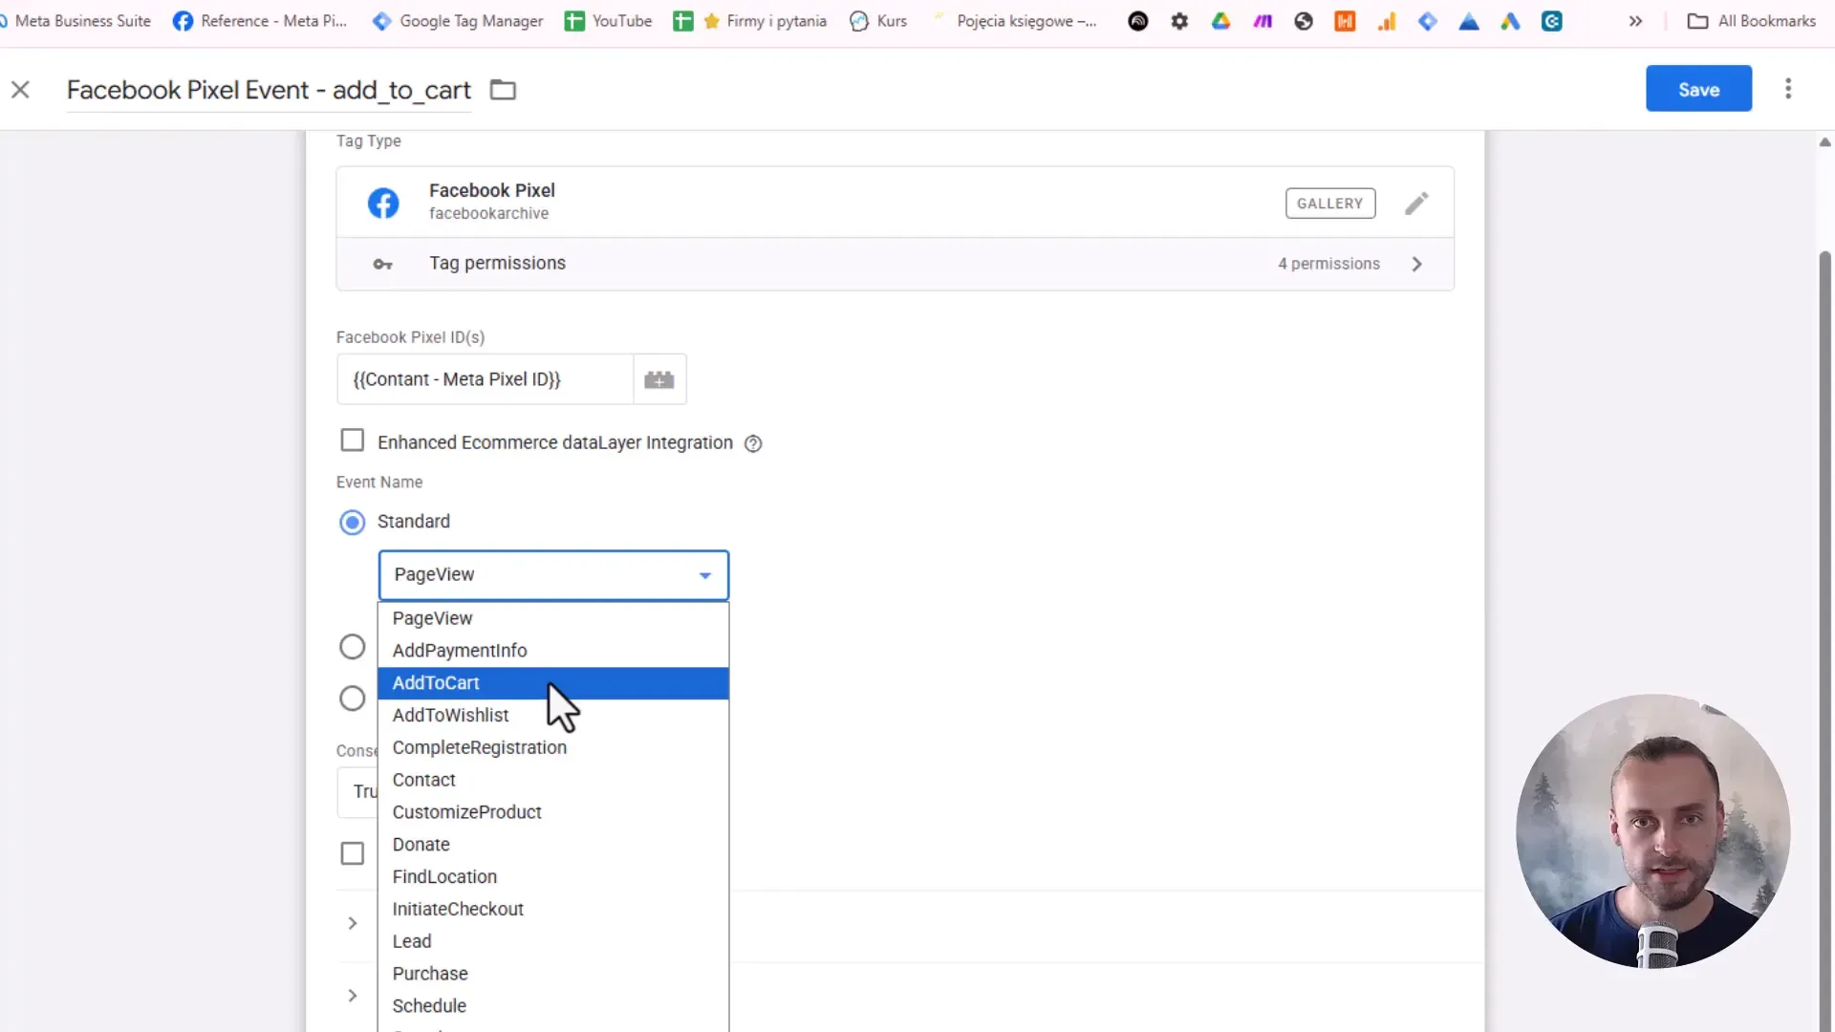Open Kurs bookmark
The height and width of the screenshot is (1032, 1835).
click(x=878, y=21)
